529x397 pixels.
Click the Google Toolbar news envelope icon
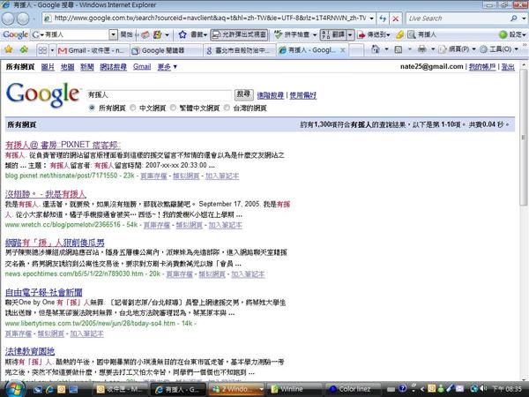[x=145, y=34]
